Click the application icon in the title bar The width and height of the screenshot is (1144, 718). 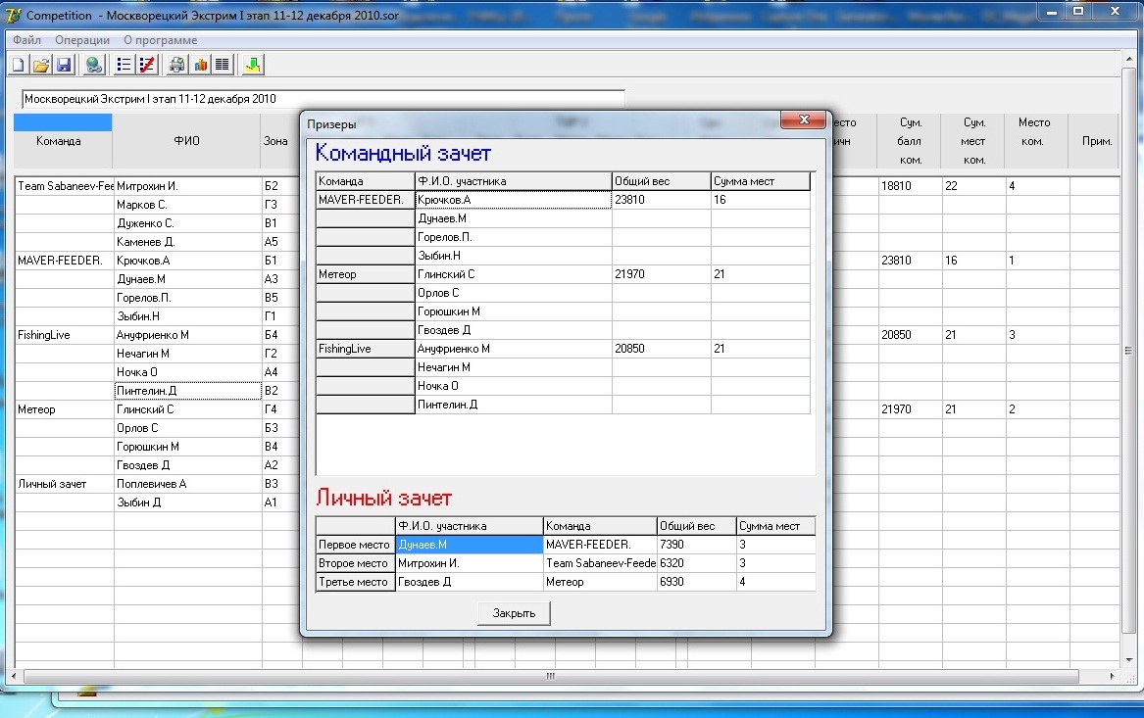pyautogui.click(x=13, y=15)
